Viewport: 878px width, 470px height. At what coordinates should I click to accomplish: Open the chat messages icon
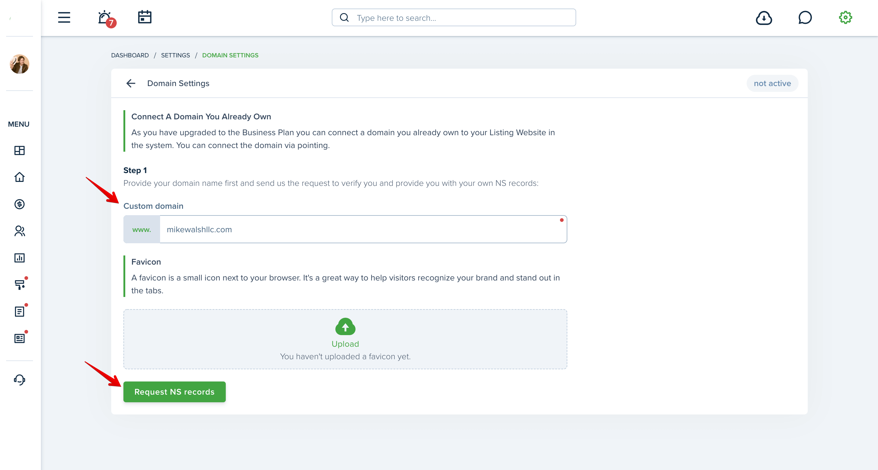(x=805, y=18)
